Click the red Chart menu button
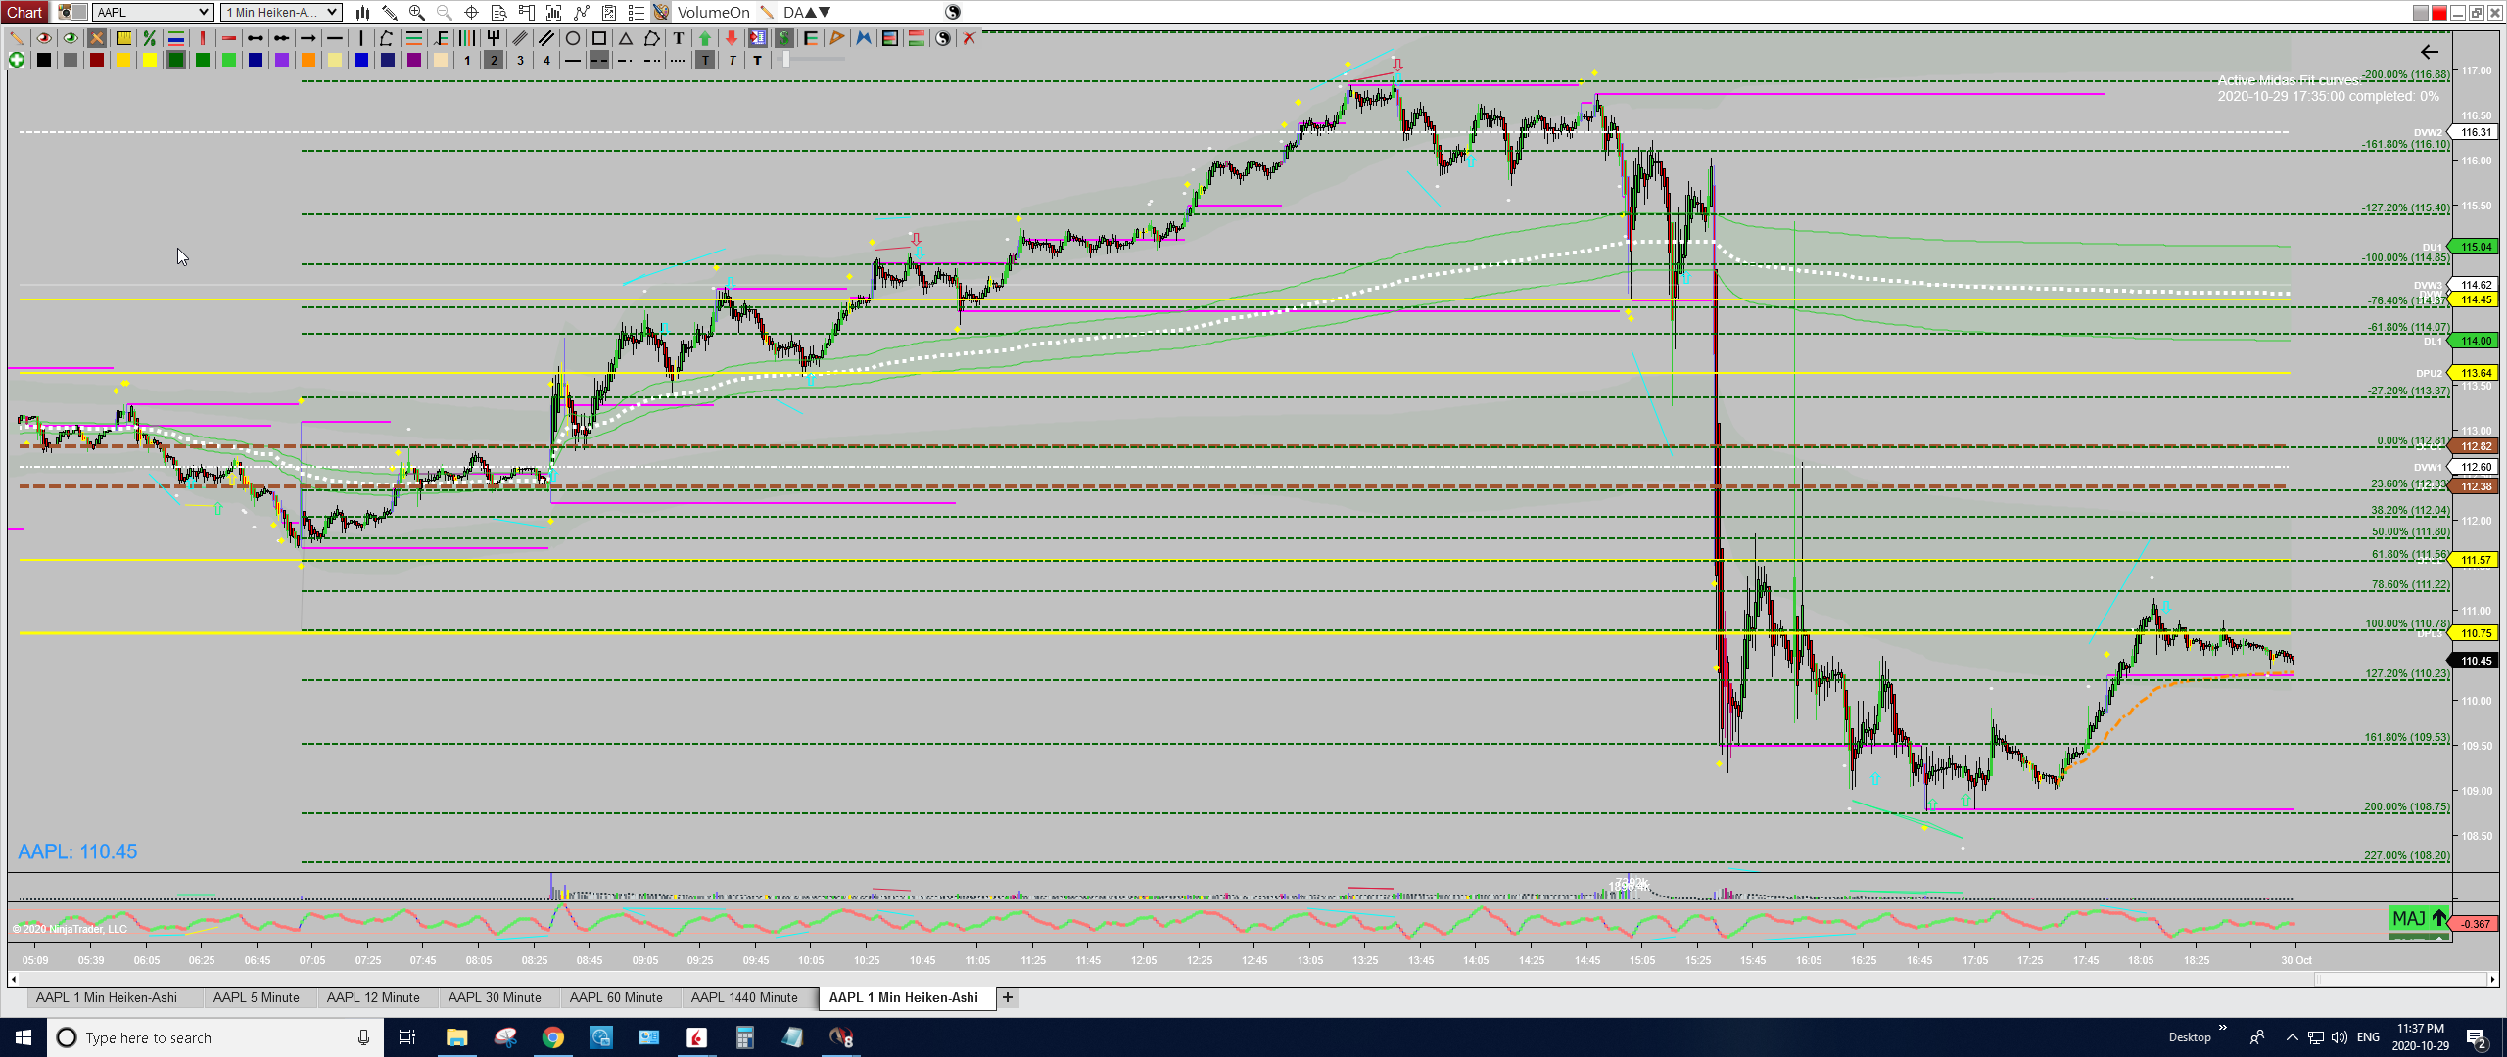The width and height of the screenshot is (2507, 1057). [24, 12]
